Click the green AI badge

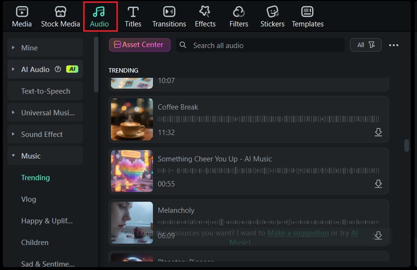72,69
